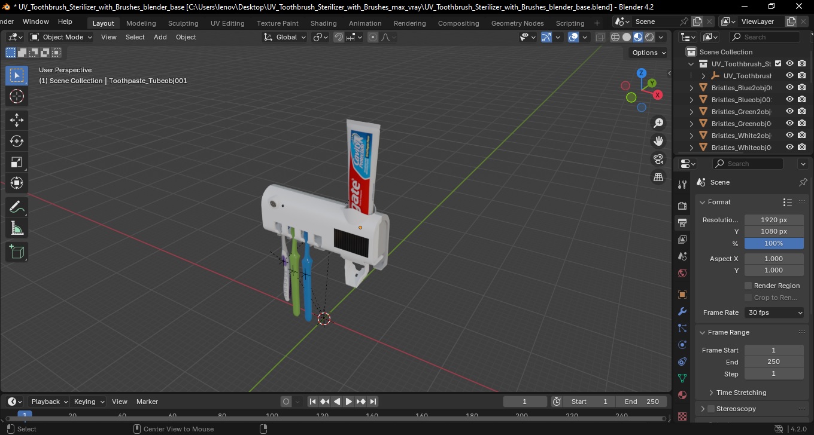The height and width of the screenshot is (435, 814).
Task: Switch to the Shading workspace tab
Action: [x=323, y=23]
